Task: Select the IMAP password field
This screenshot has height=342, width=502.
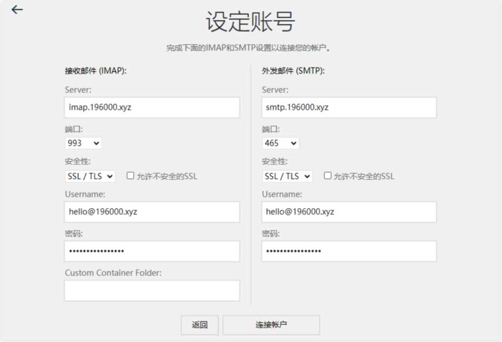Action: point(152,251)
